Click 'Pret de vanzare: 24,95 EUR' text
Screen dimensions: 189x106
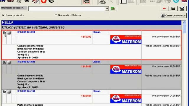coord(166,96)
